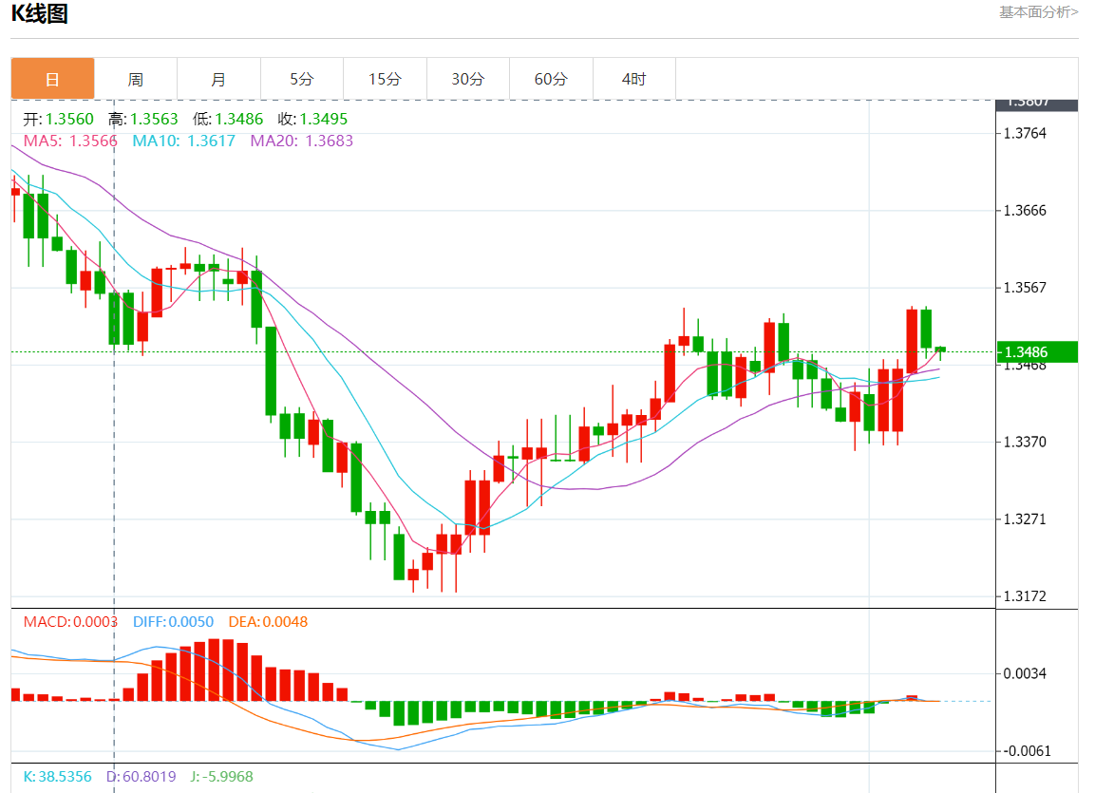1114x793 pixels.
Task: Switch to the 周 weekly tab
Action: (x=136, y=79)
